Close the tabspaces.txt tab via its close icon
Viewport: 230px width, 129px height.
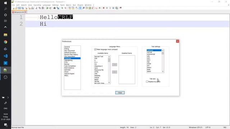coord(25,12)
